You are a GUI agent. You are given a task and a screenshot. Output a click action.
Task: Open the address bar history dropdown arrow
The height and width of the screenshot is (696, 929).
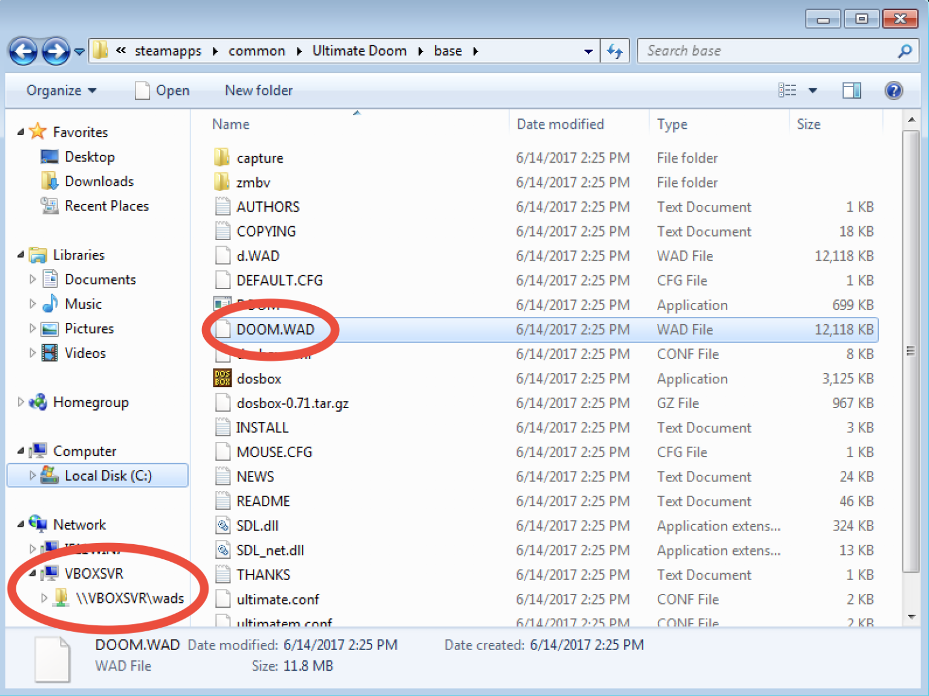pos(588,52)
